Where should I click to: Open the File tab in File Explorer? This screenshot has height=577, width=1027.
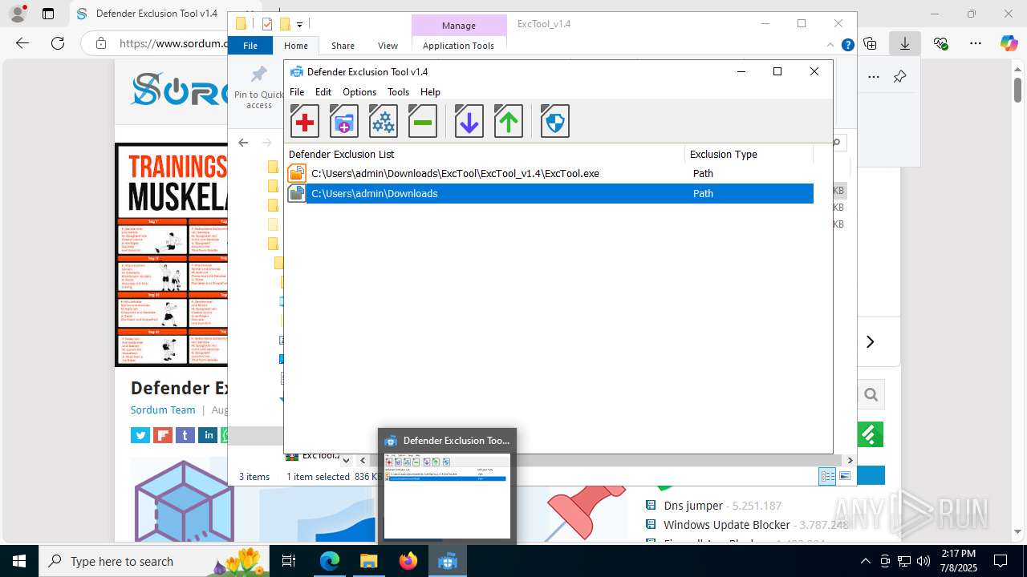pyautogui.click(x=250, y=46)
